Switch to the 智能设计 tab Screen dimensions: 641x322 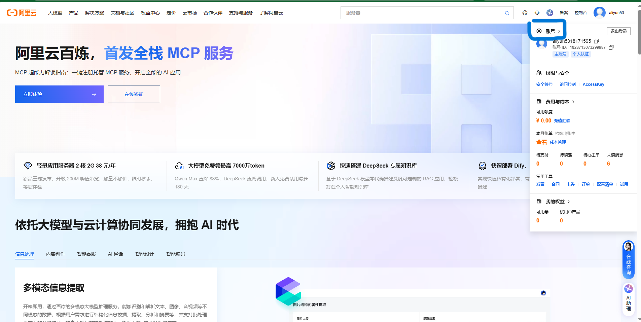click(145, 254)
